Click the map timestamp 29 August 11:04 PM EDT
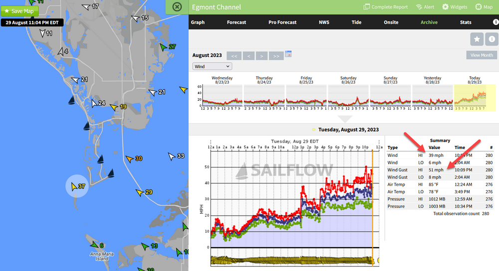The width and height of the screenshot is (499, 271). [32, 22]
